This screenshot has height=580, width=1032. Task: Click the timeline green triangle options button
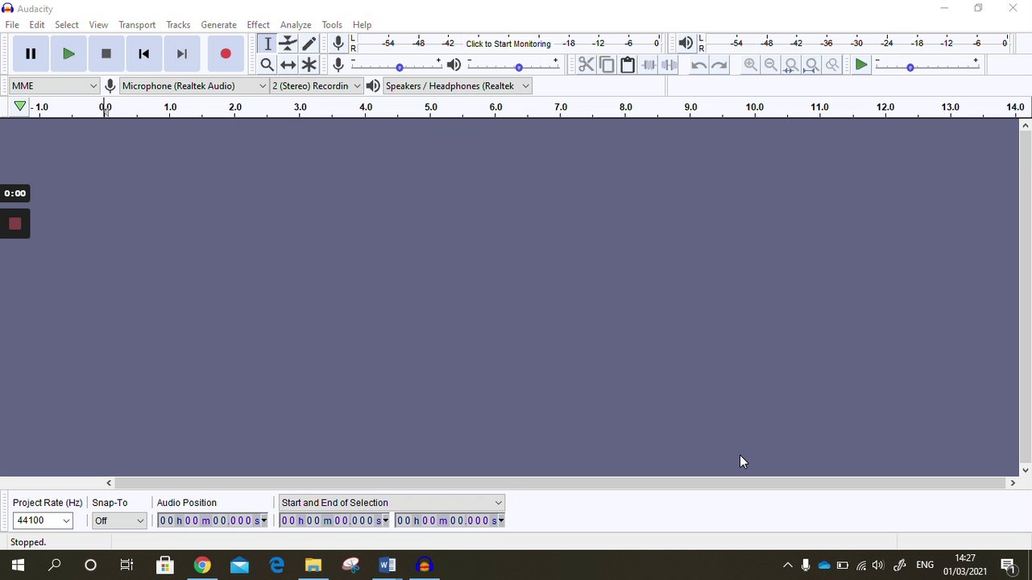pos(20,106)
